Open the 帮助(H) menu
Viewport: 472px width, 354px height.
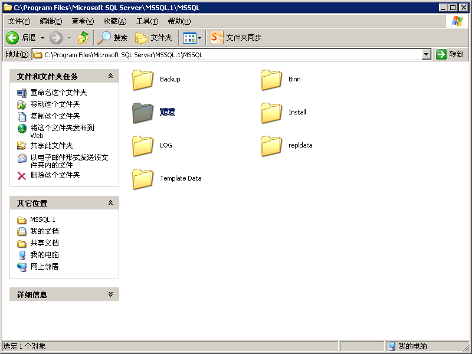179,21
